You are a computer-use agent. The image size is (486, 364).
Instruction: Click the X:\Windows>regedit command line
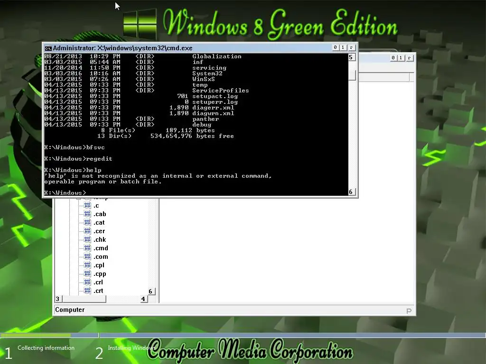pyautogui.click(x=78, y=159)
